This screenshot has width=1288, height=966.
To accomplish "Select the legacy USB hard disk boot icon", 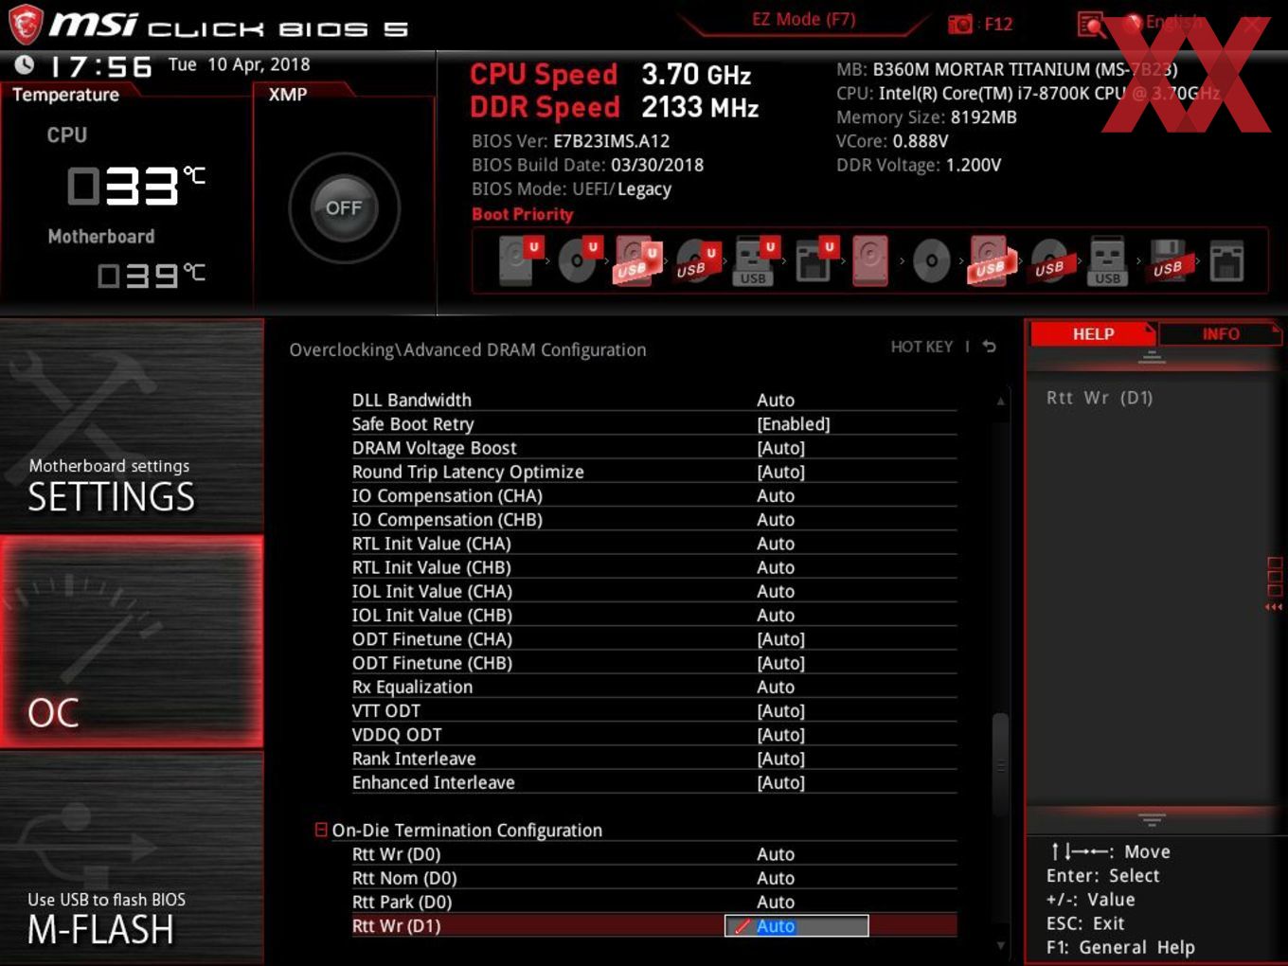I will click(x=990, y=260).
